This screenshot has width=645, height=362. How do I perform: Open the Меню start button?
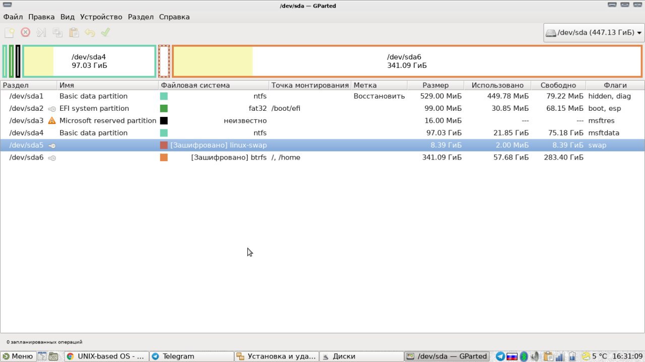pos(18,356)
